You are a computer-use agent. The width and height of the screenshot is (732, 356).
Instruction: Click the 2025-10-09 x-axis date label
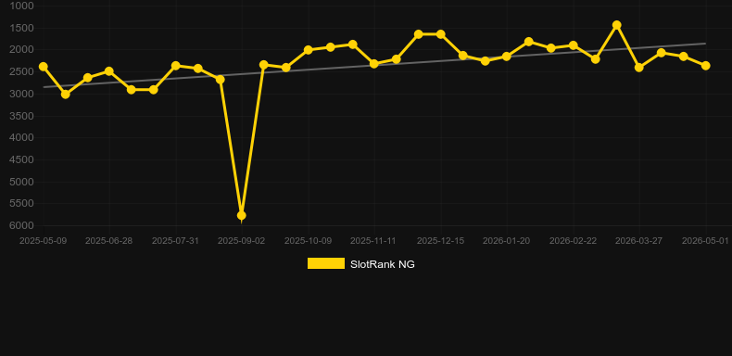pyautogui.click(x=309, y=241)
